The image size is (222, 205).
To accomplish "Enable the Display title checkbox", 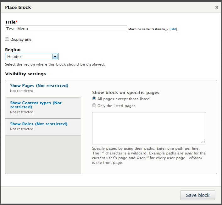I will [7, 39].
